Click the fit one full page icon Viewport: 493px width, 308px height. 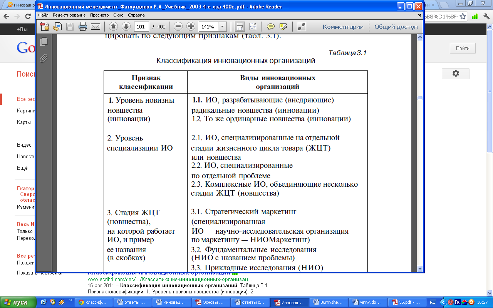click(x=253, y=27)
